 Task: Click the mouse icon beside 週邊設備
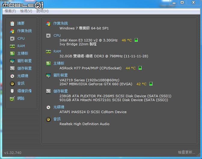pos(12,91)
